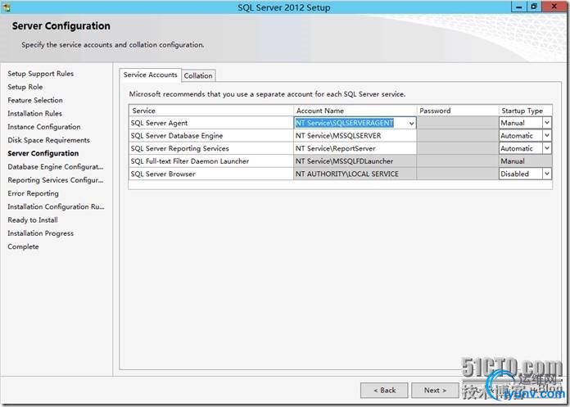
Task: Switch to the Collation tab
Action: [x=198, y=75]
